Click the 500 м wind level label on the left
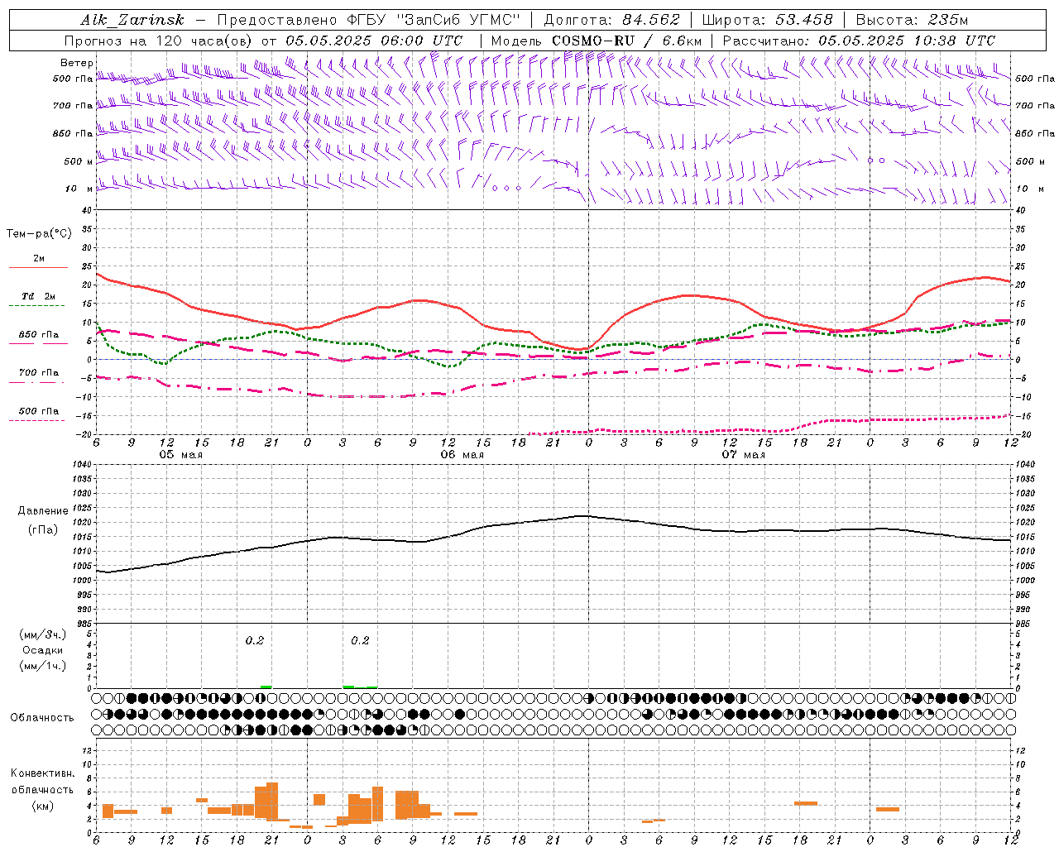1059x847 pixels. coord(79,161)
